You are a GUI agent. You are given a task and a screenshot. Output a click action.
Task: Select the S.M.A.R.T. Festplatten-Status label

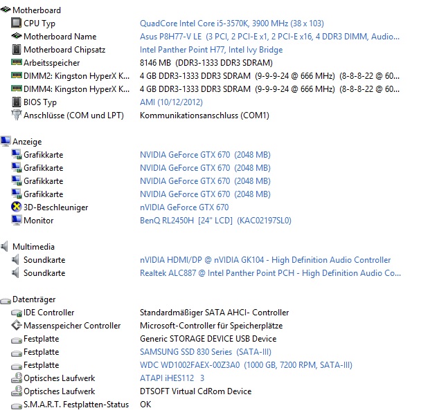click(x=76, y=405)
